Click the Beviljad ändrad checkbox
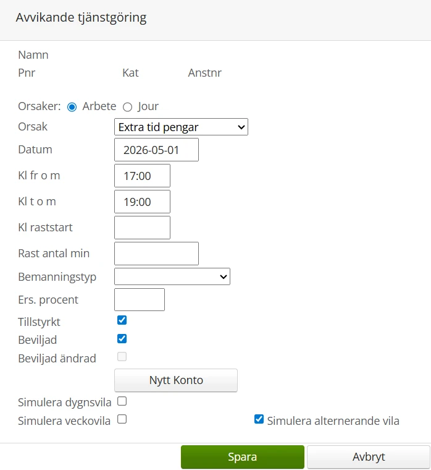 [122, 356]
